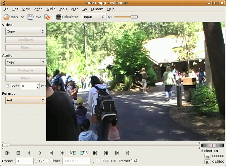Click the file information properties icon

pos(47,17)
